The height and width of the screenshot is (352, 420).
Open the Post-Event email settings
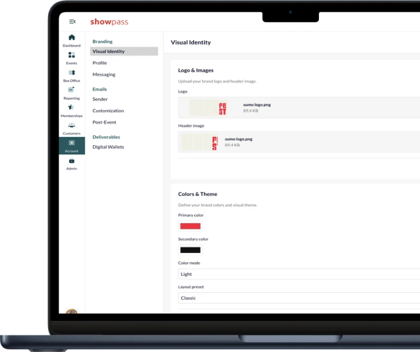point(104,122)
